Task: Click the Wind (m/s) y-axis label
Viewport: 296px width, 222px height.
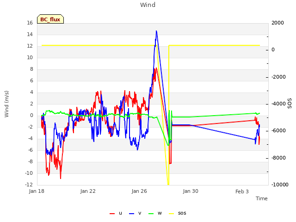Action: (6, 104)
